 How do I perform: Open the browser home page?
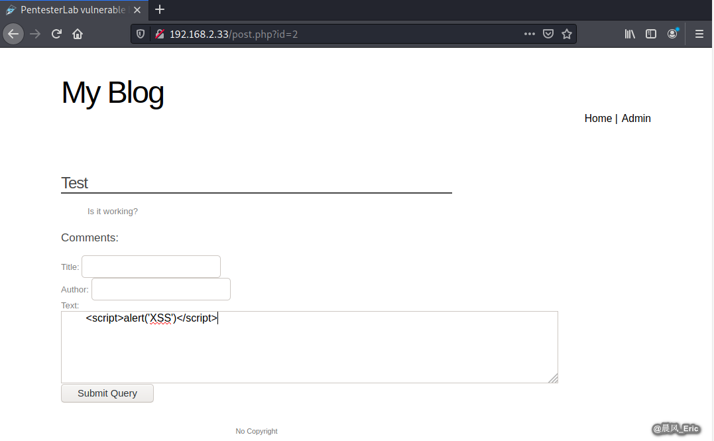78,34
